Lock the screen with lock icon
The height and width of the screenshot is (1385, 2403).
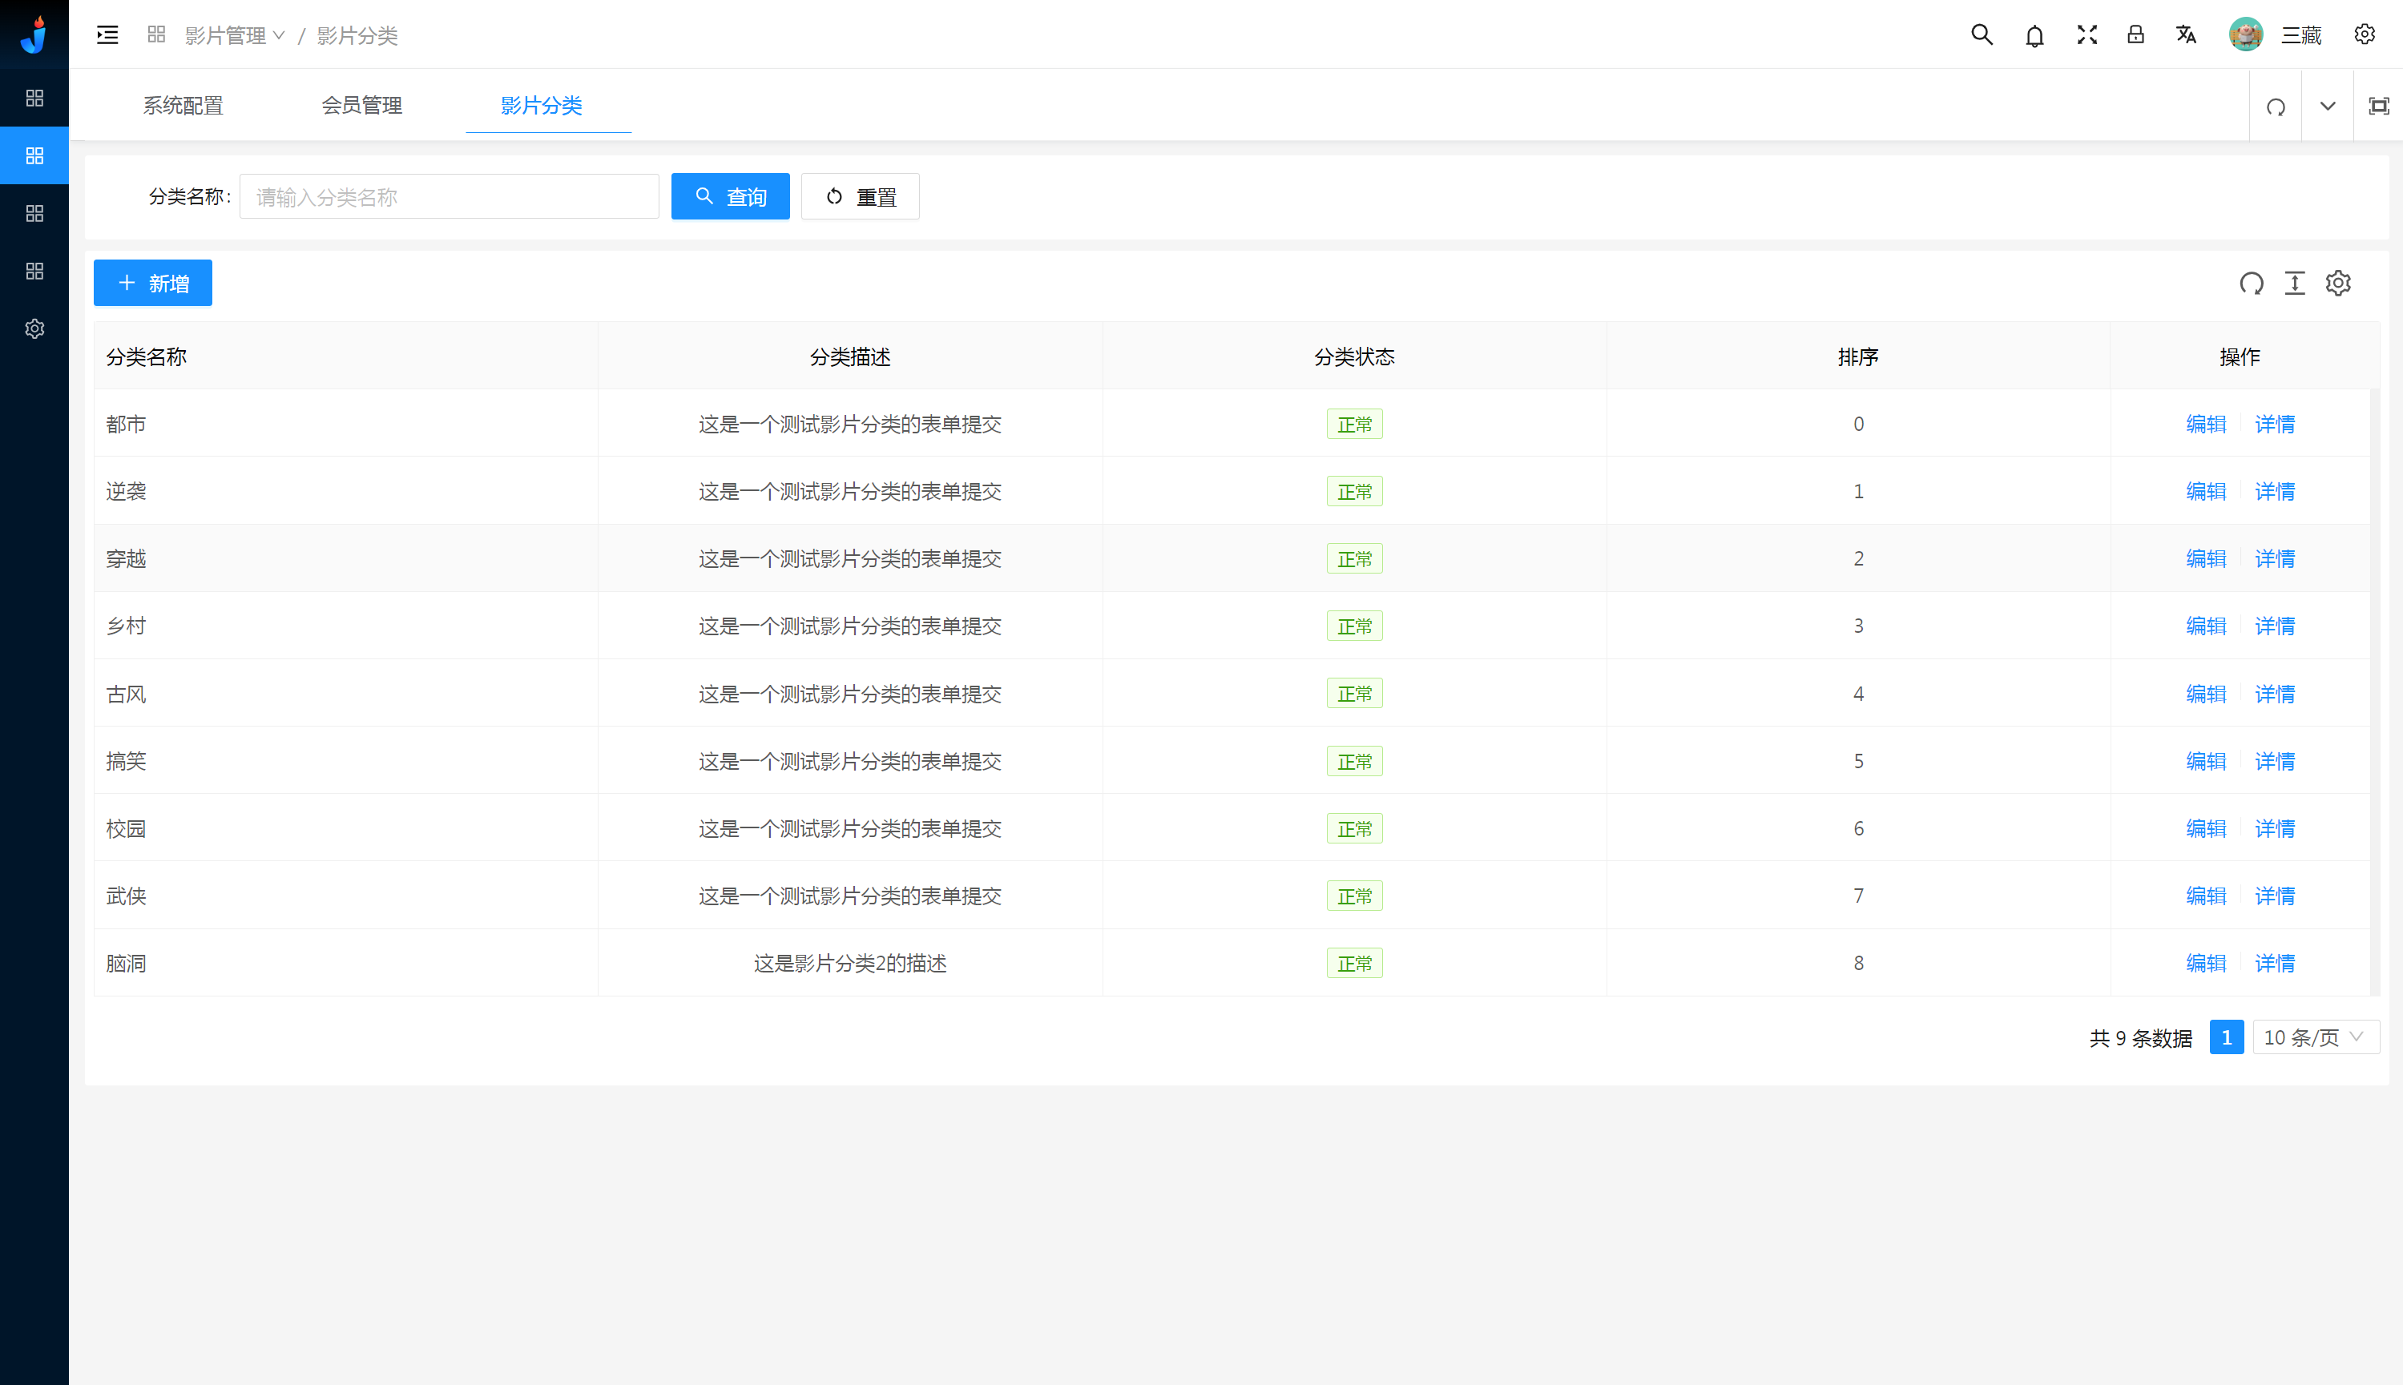(2135, 35)
